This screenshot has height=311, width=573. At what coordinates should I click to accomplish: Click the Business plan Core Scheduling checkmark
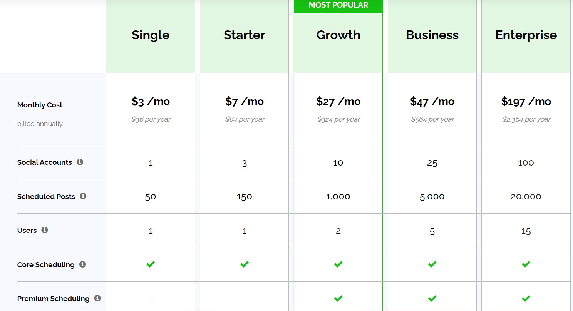(432, 264)
